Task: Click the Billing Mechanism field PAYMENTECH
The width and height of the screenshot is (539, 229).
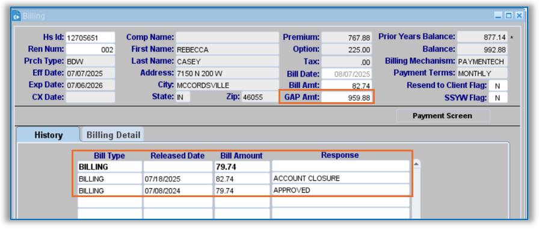Action: click(x=482, y=61)
